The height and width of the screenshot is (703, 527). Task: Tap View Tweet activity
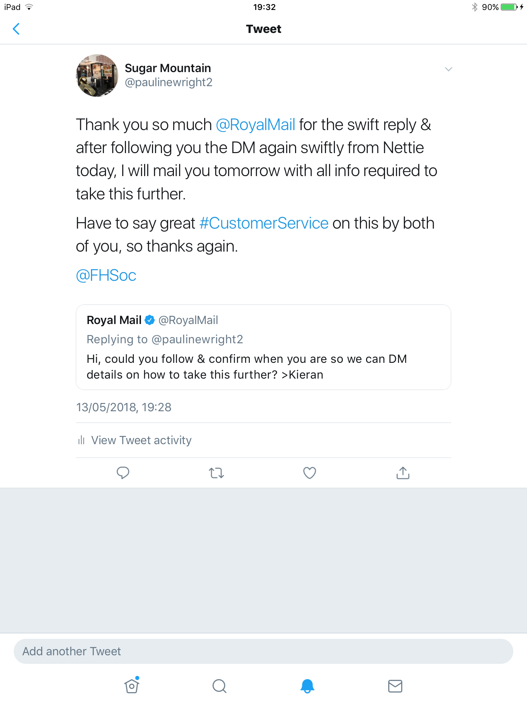point(141,440)
